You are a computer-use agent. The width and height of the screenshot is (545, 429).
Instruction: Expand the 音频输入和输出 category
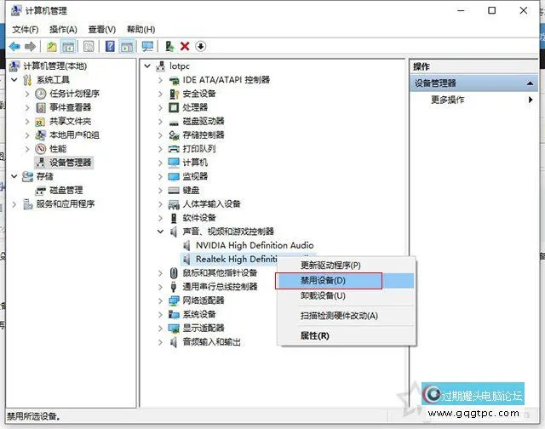160,342
